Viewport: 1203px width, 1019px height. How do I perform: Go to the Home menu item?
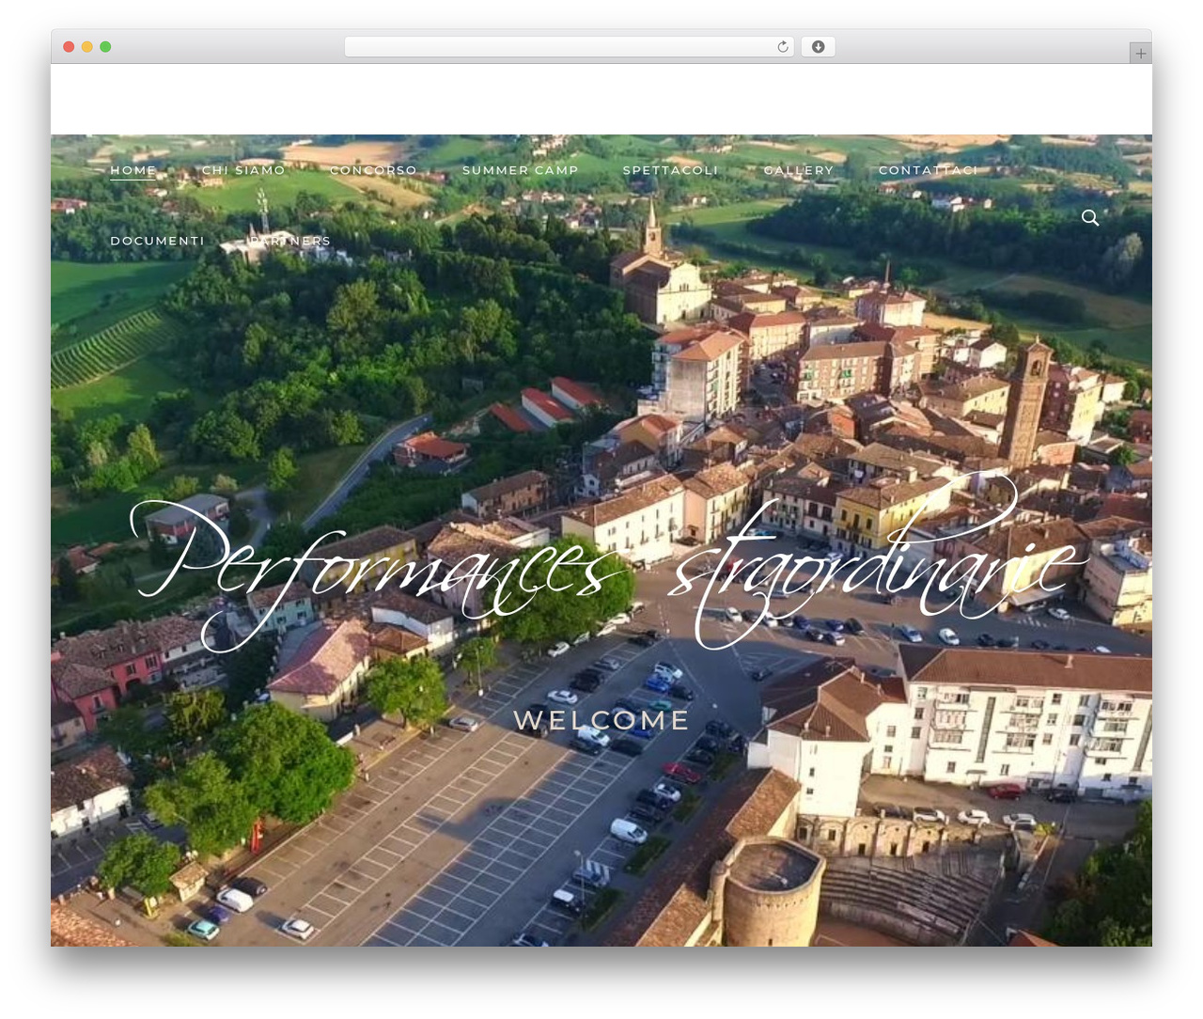pos(133,170)
